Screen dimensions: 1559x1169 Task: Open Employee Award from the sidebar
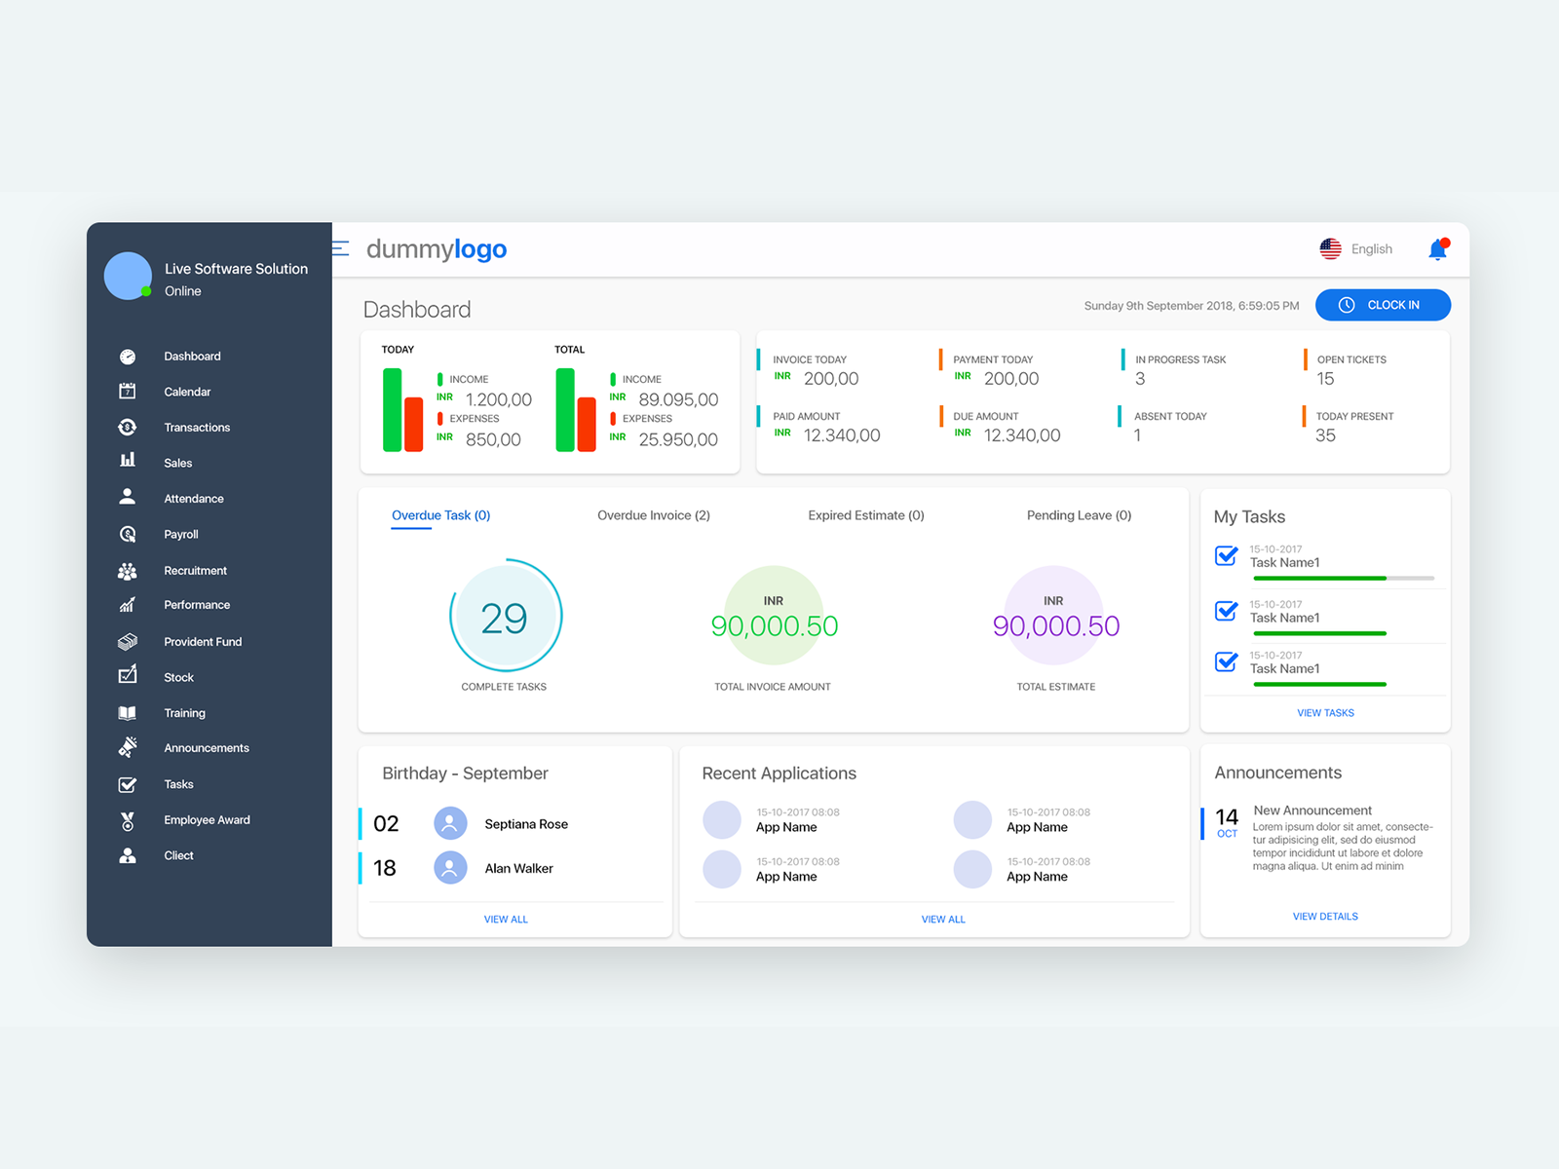(128, 819)
